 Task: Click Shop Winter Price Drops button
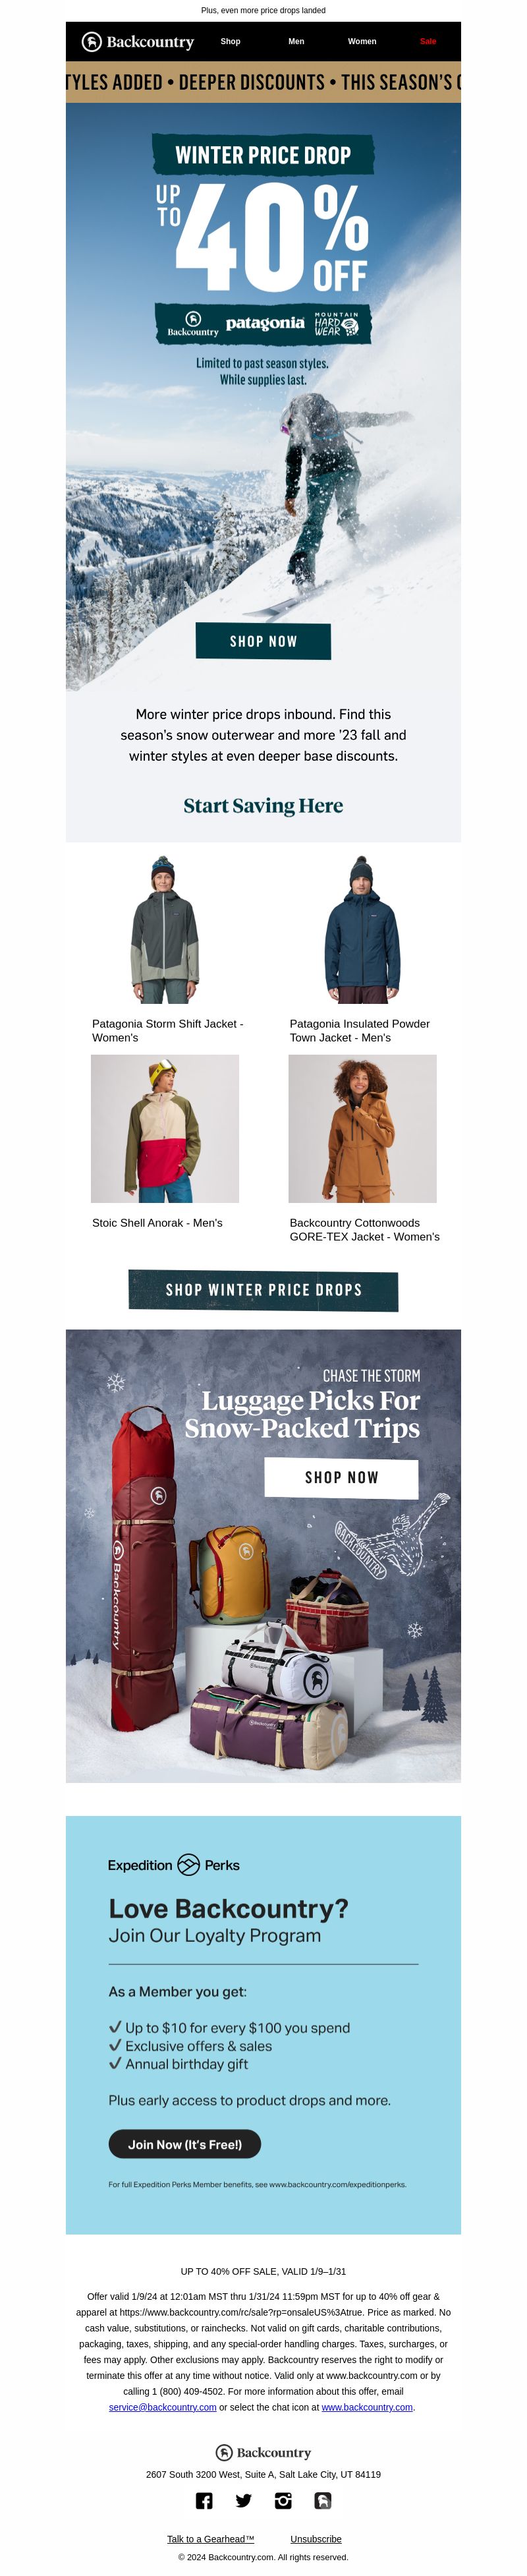pos(263,1290)
